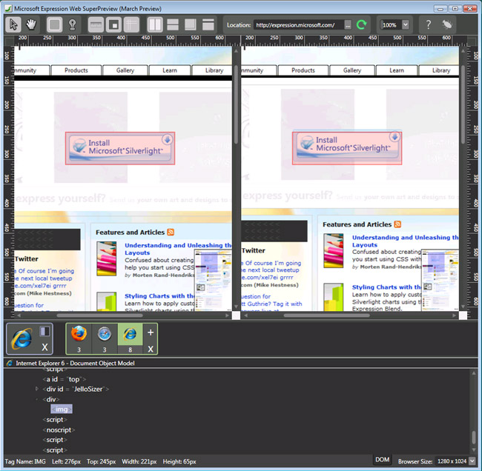Screen dimensions: 482x471
Task: Click Products tab in left preview pane
Action: click(76, 70)
